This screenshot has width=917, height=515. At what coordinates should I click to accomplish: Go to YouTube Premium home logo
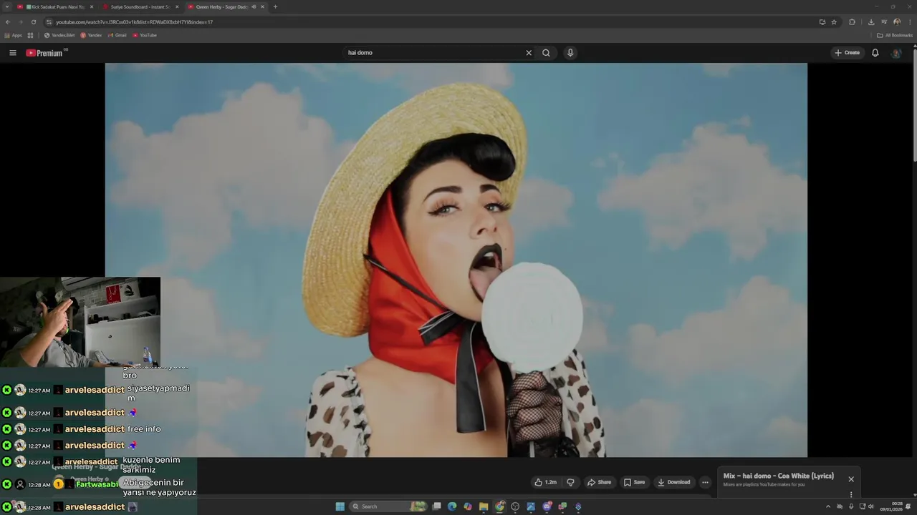pyautogui.click(x=46, y=53)
